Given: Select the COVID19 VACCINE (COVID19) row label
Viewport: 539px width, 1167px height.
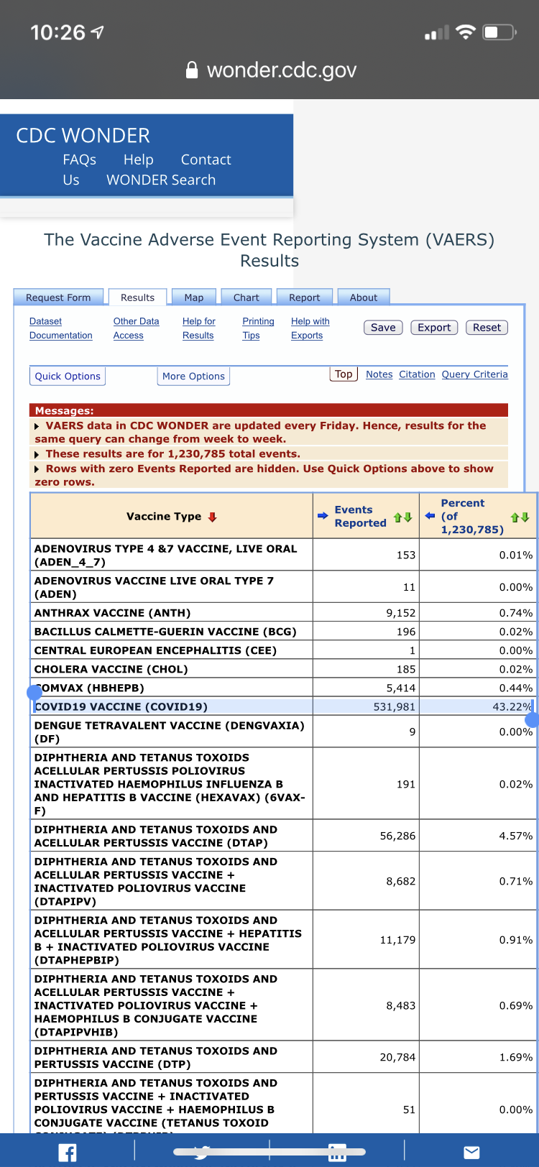Looking at the screenshot, I should point(121,707).
